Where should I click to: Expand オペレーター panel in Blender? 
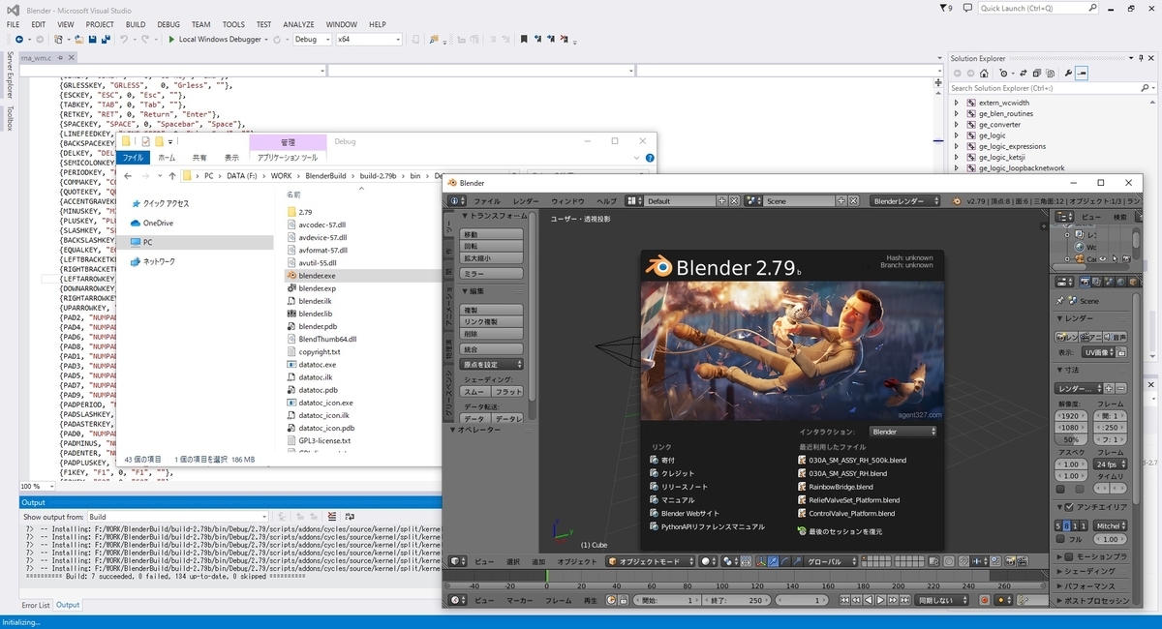(x=453, y=429)
